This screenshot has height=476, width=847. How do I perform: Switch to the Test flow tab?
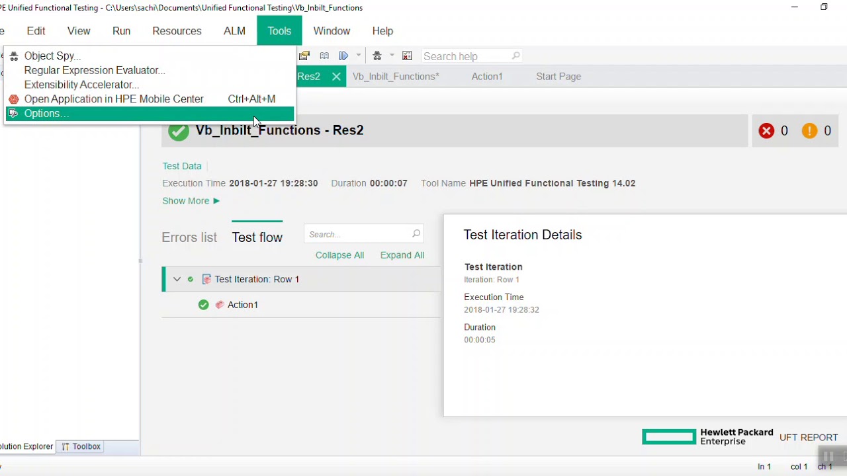coord(257,237)
